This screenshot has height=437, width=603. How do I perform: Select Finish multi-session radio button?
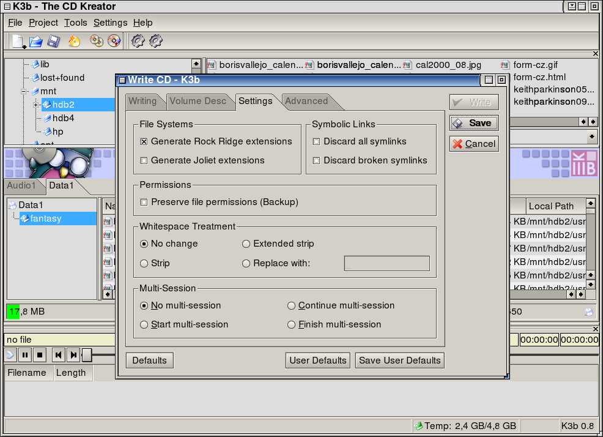click(292, 324)
